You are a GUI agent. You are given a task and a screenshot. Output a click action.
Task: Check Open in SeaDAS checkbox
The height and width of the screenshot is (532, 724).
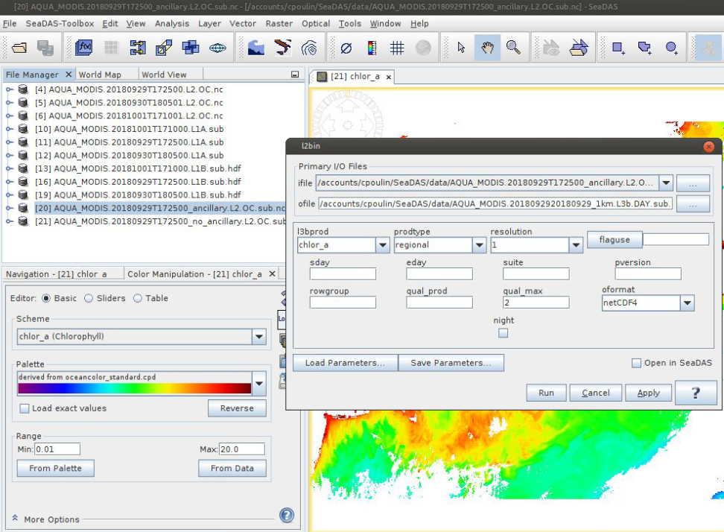tap(636, 363)
